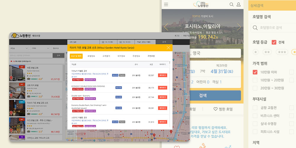Click the 객실정보 badge in the 80,587 row

(122, 75)
